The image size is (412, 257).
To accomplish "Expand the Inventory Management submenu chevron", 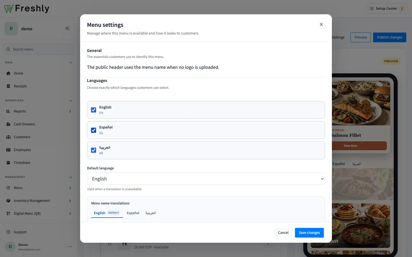I will [x=70, y=201].
